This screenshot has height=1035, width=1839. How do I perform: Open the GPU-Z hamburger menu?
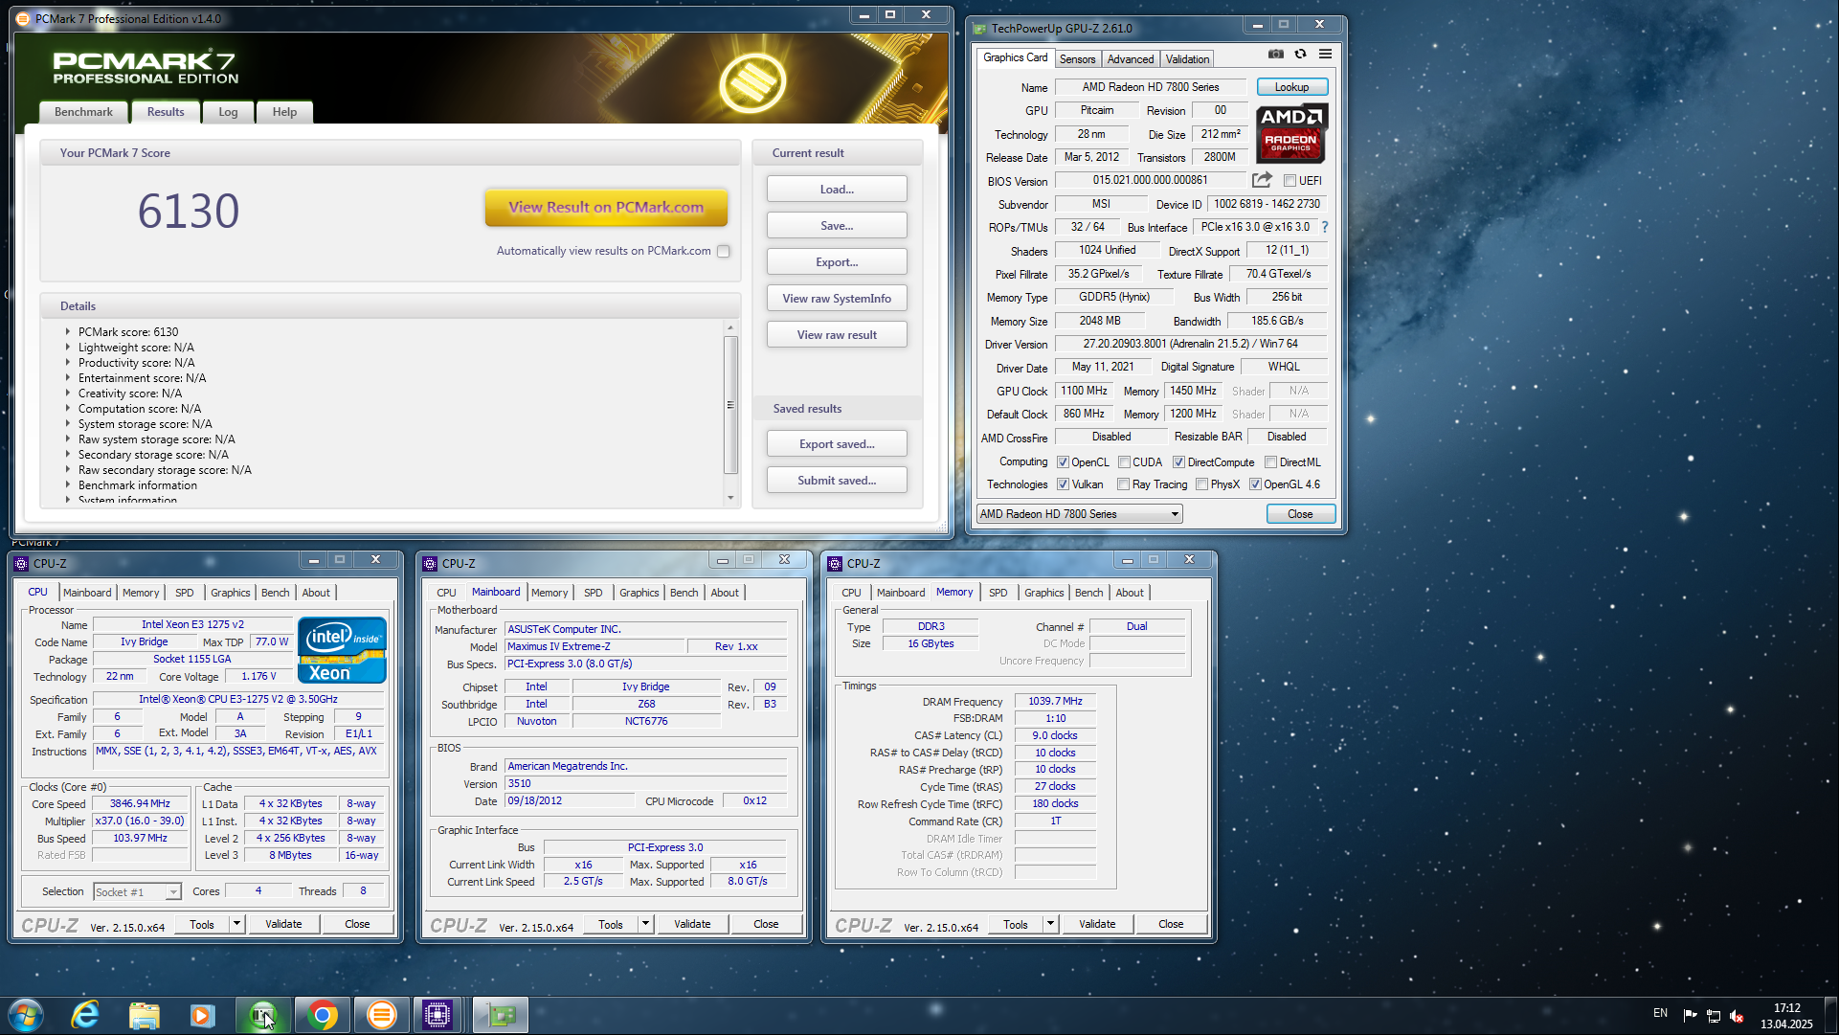point(1325,54)
